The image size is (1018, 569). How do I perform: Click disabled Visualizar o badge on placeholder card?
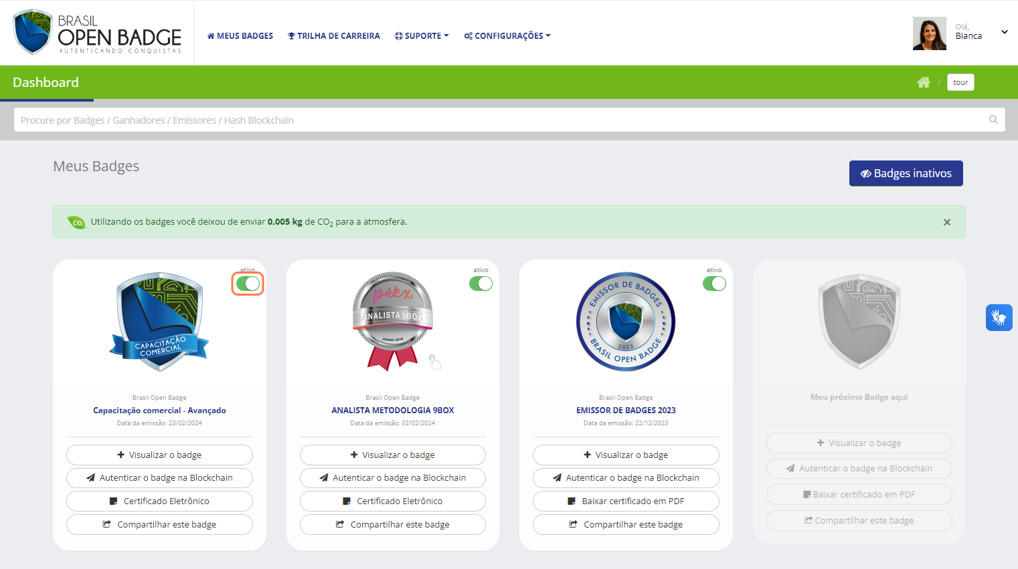pyautogui.click(x=859, y=443)
